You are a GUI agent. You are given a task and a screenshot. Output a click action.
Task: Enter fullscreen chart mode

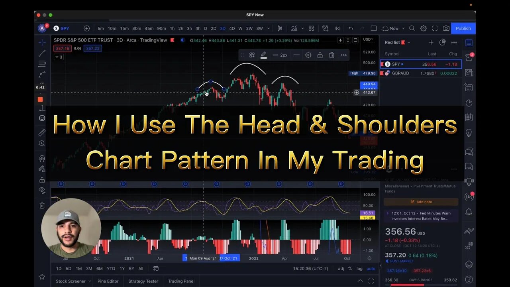point(435,28)
